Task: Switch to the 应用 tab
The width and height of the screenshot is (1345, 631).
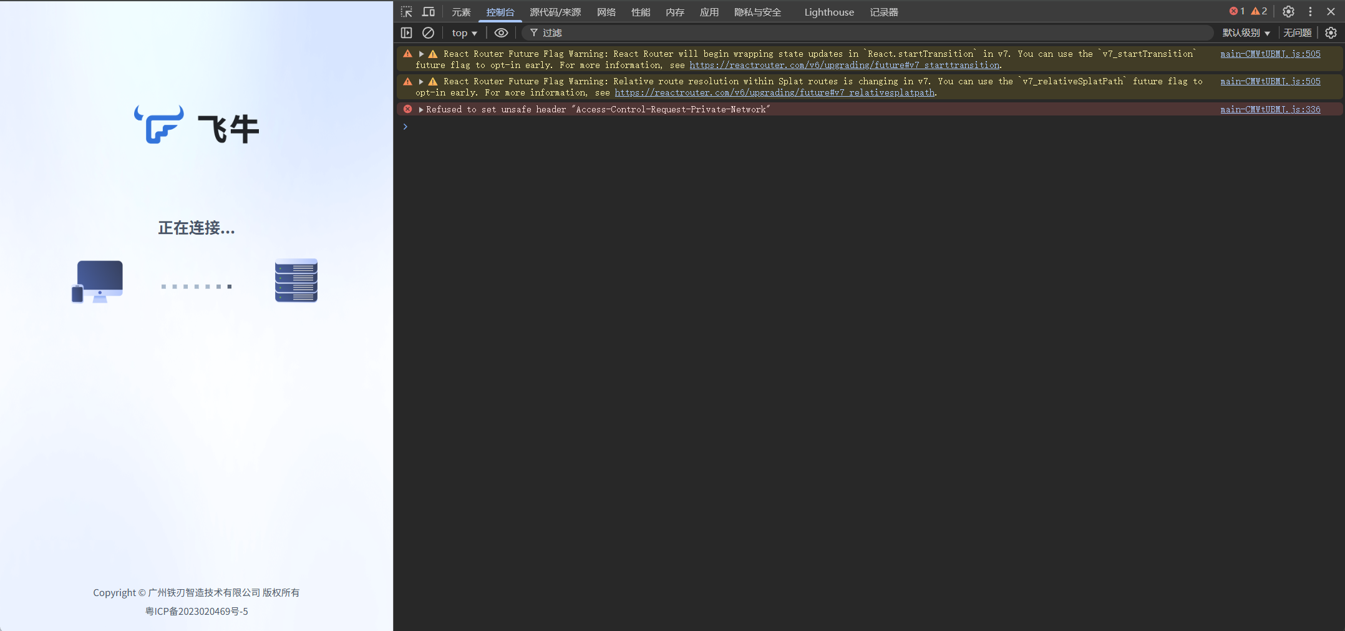Action: [x=709, y=12]
